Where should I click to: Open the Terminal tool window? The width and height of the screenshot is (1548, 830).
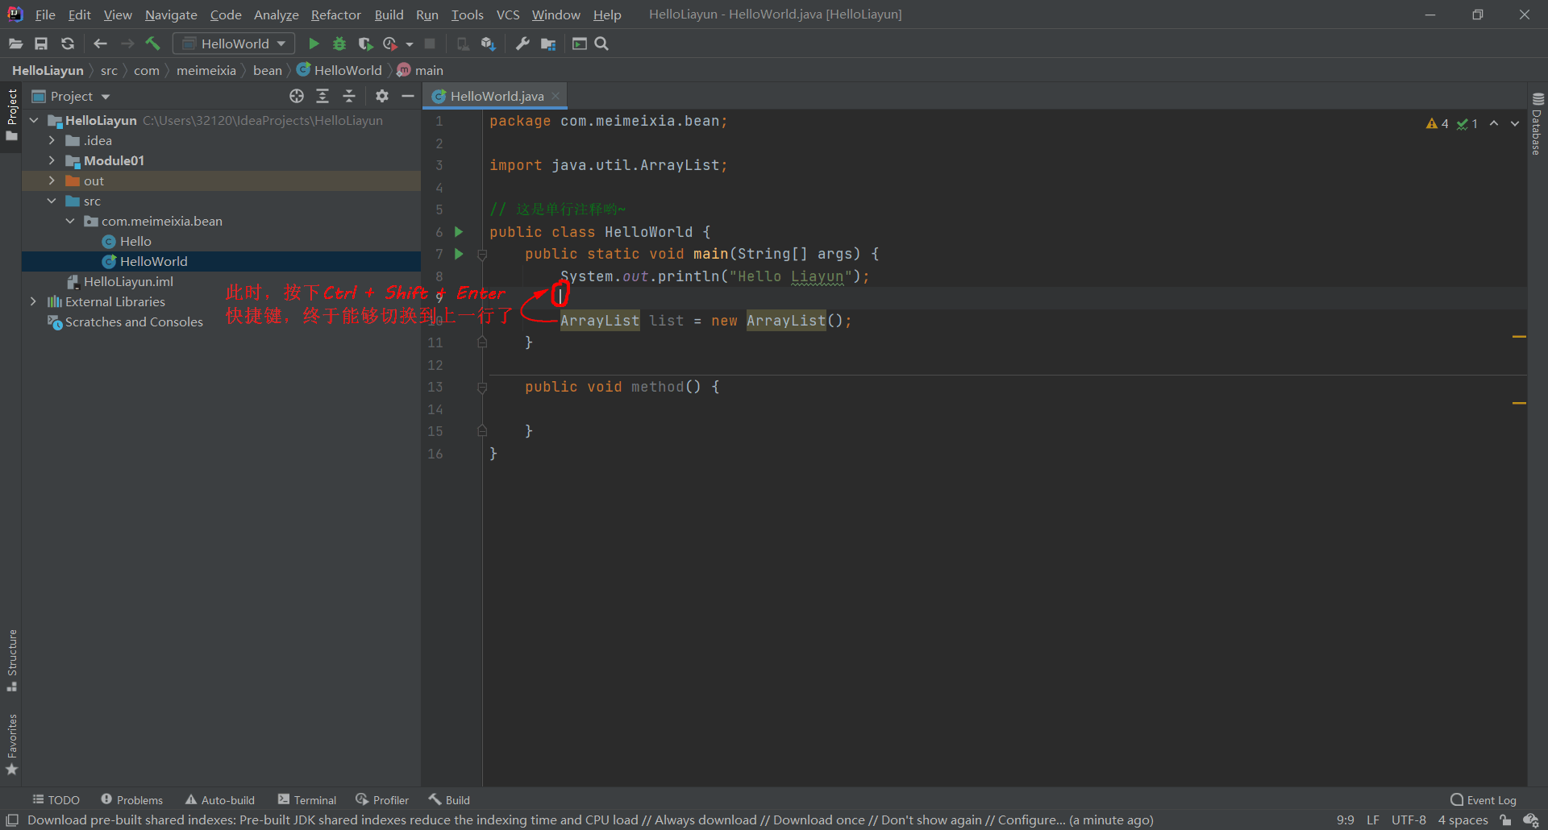(x=306, y=799)
